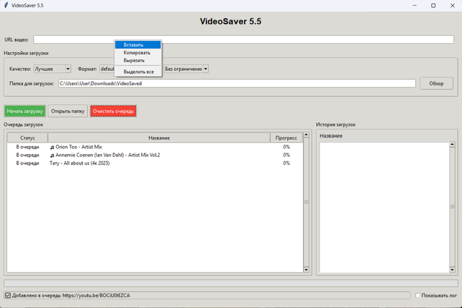Open the 'Качество' quality dropdown
This screenshot has width=462, height=308.
(52, 69)
